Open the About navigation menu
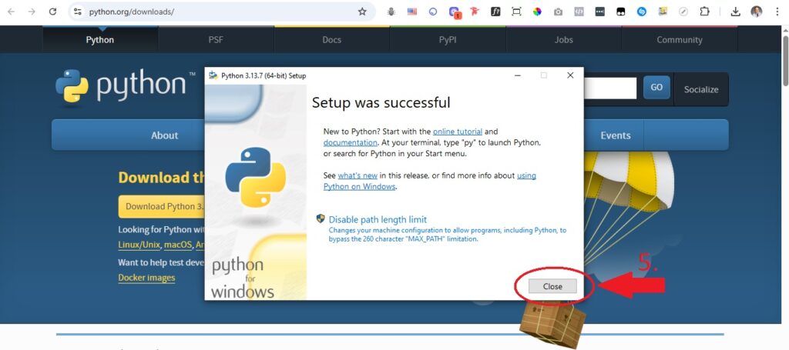The width and height of the screenshot is (789, 350). click(165, 135)
